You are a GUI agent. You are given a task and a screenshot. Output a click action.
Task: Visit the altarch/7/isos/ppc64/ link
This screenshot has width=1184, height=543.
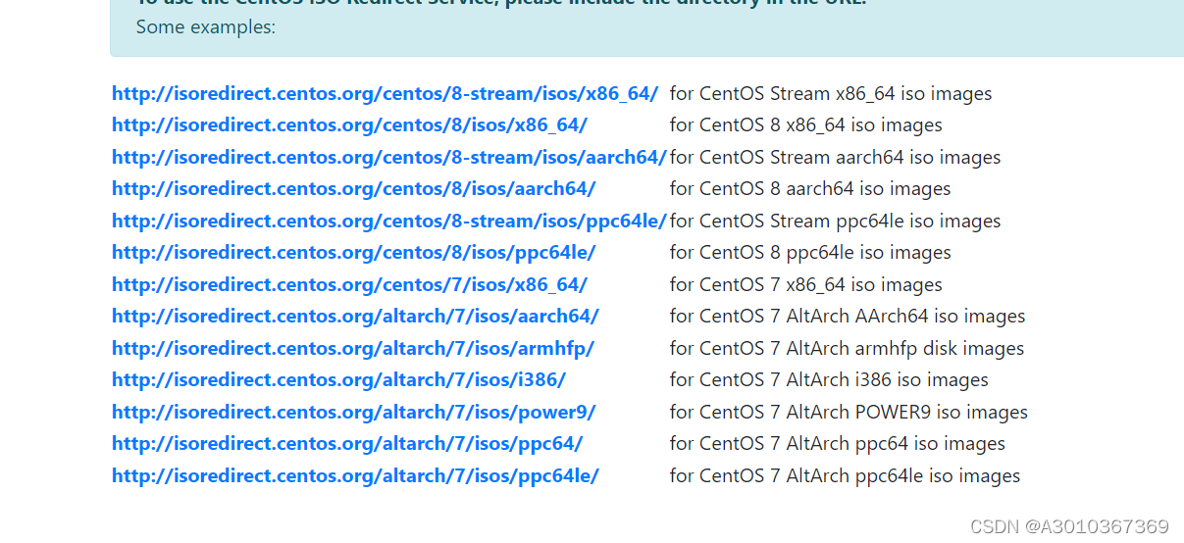point(347,444)
